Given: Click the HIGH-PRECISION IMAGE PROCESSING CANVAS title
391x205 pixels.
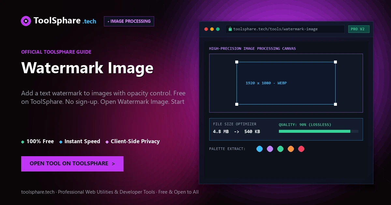Looking at the screenshot, I should pos(253,48).
